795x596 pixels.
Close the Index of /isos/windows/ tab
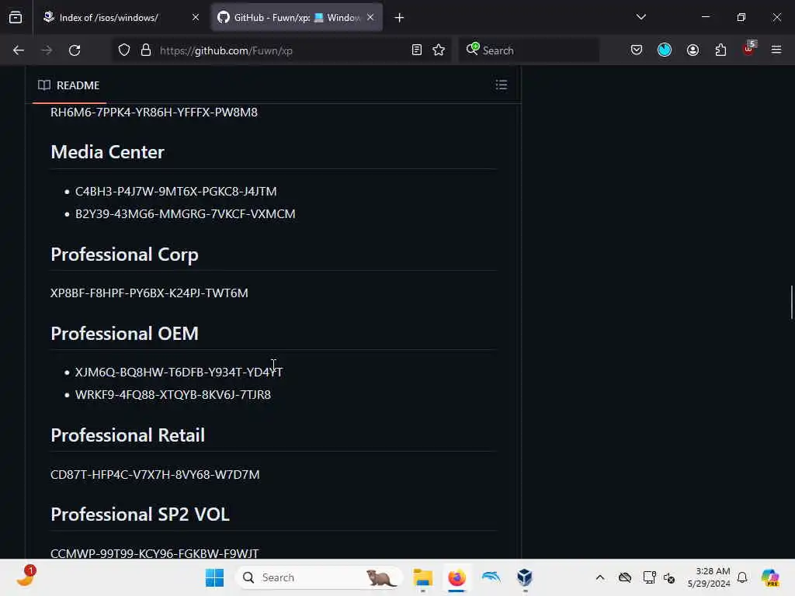tap(196, 18)
